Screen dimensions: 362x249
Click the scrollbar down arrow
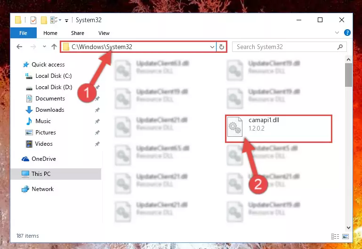[349, 228]
